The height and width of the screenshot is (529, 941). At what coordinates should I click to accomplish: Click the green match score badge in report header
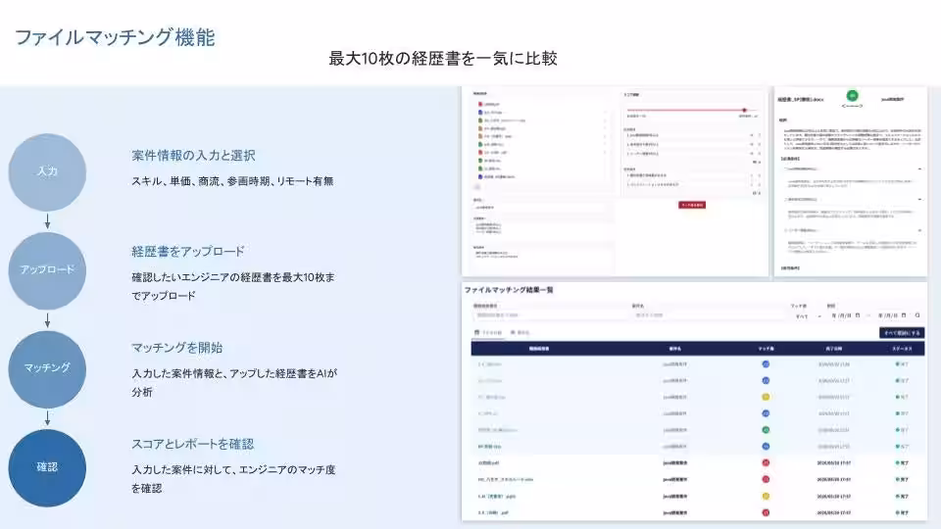tap(852, 95)
